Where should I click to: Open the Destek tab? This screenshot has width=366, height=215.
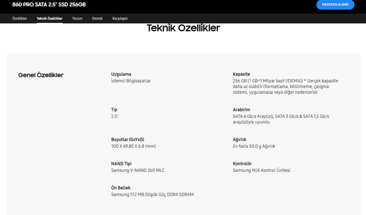click(x=97, y=18)
